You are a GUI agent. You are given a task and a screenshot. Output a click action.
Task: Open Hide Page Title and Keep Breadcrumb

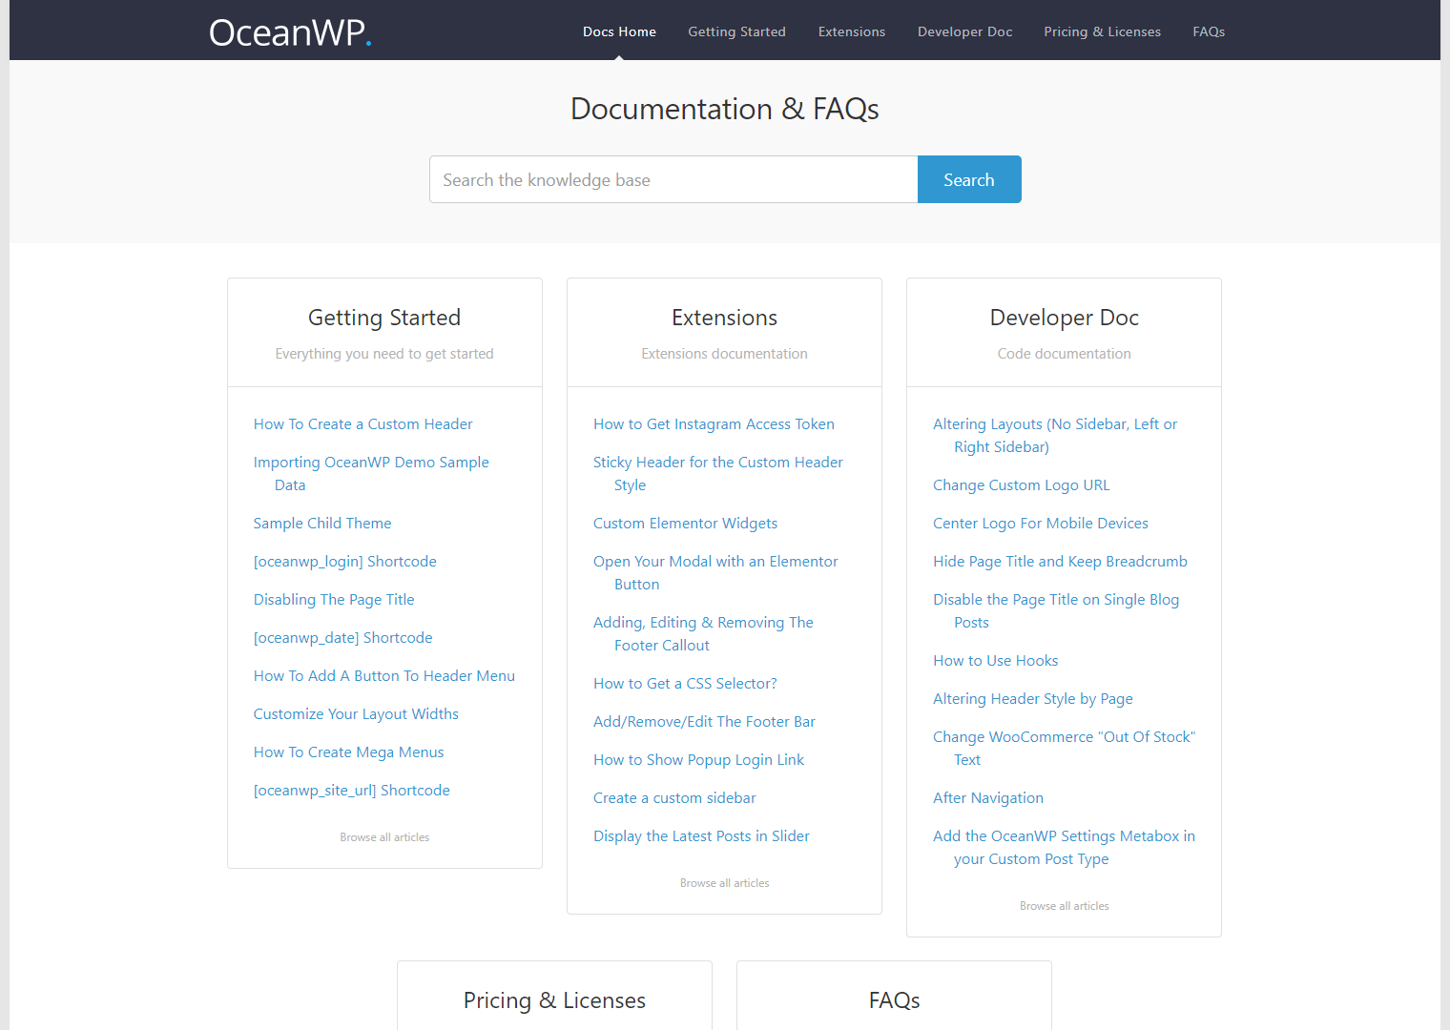click(1060, 562)
